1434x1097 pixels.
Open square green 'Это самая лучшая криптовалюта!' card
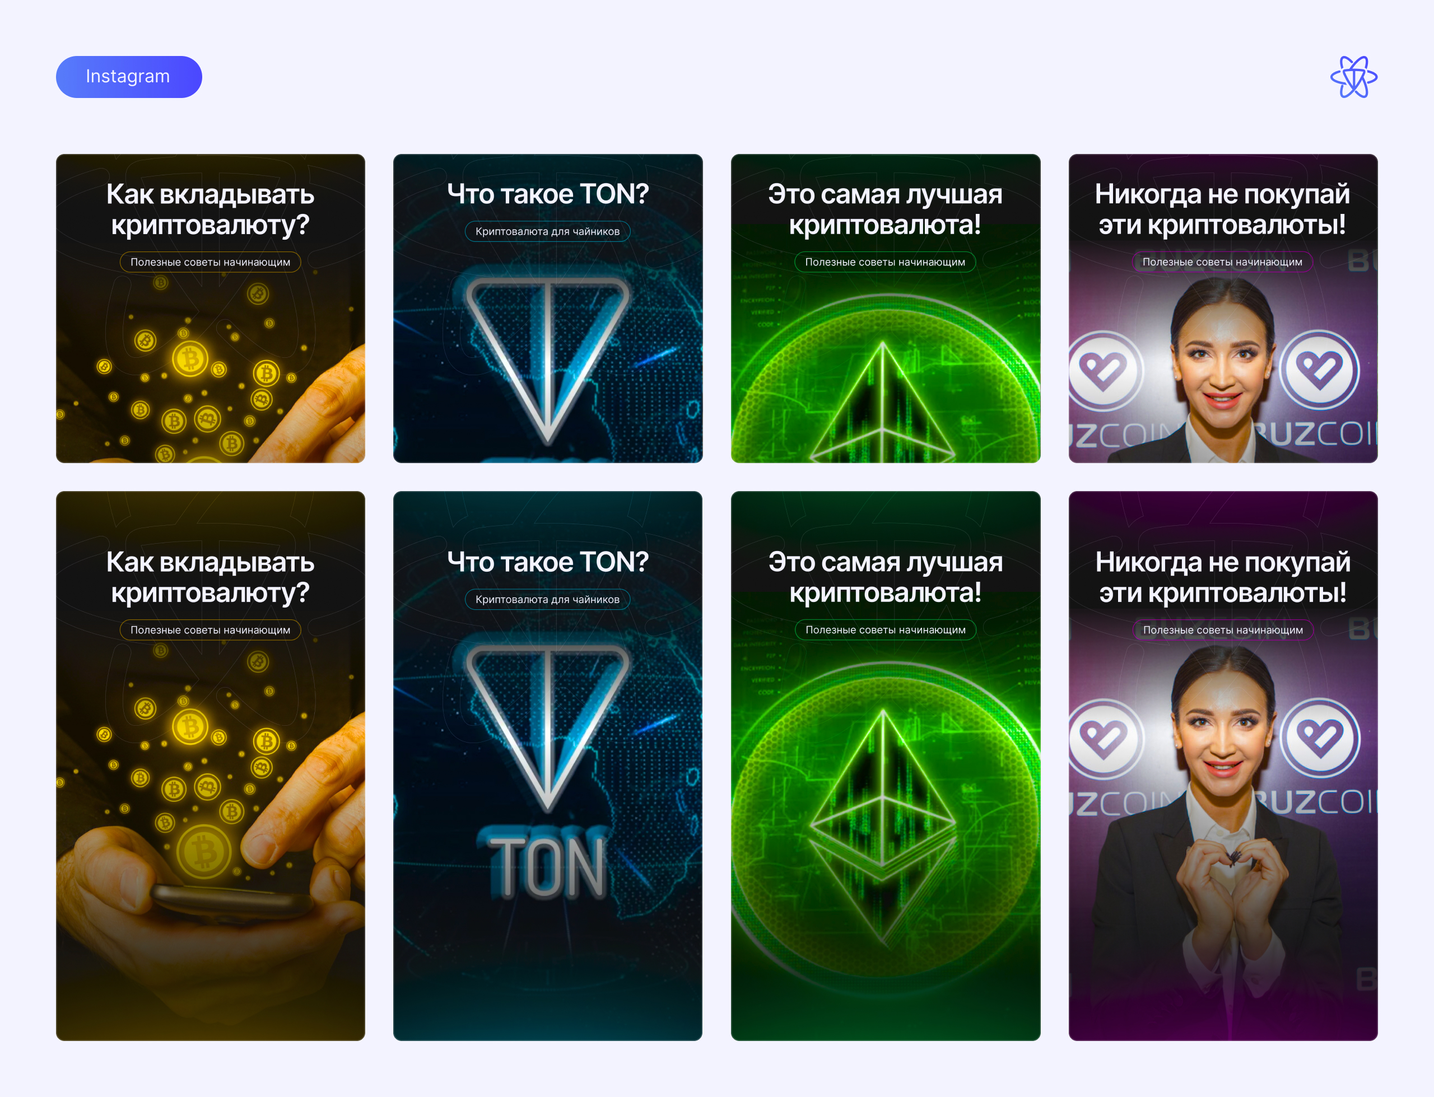pos(885,308)
